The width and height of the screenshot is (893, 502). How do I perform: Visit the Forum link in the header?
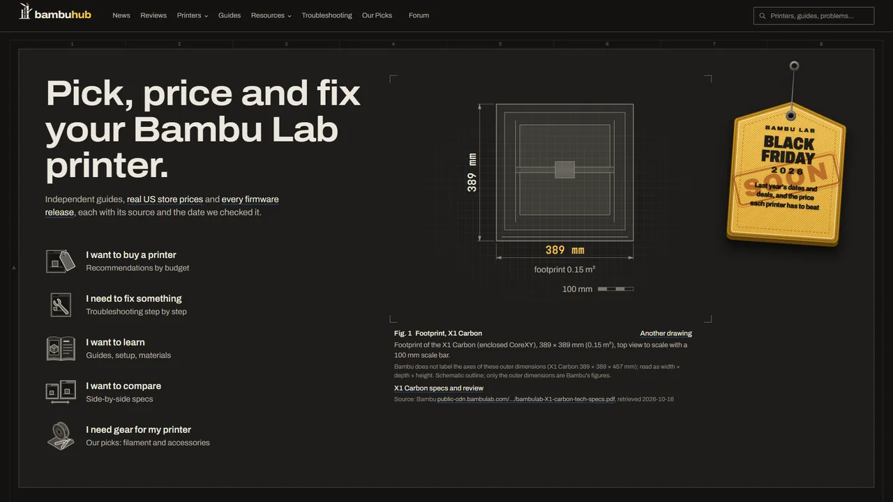pyautogui.click(x=419, y=15)
